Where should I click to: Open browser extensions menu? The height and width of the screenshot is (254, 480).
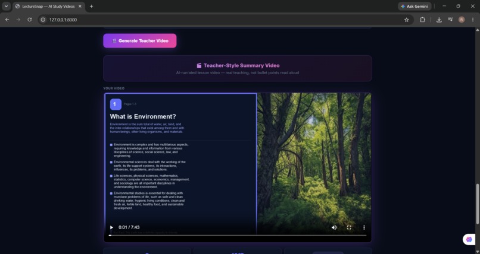[422, 20]
